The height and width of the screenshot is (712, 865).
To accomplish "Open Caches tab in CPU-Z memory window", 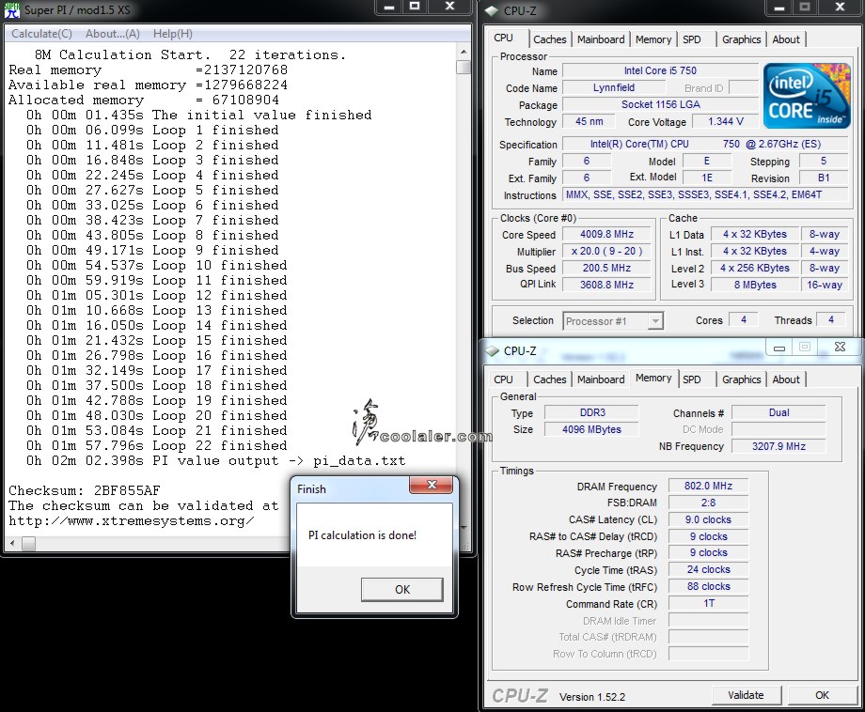I will point(549,379).
